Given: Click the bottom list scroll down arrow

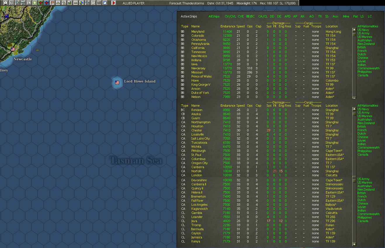Looking at the screenshot, I should (354, 244).
